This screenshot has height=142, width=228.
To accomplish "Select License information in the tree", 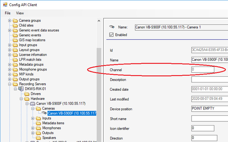I will 33,55.
